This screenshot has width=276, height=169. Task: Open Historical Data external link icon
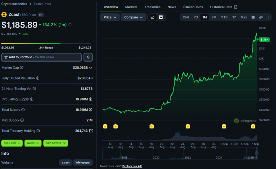(x=236, y=7)
